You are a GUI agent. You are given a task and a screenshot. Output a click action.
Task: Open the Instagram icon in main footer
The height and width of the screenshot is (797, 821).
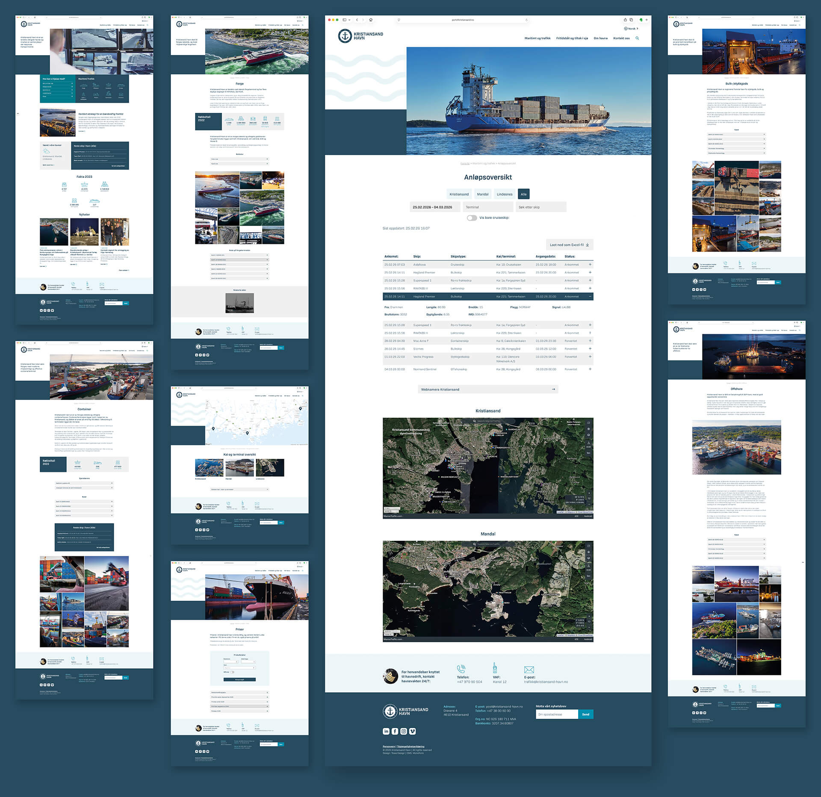tap(404, 731)
